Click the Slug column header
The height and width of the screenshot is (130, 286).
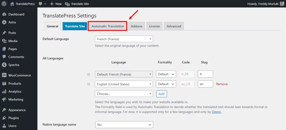point(204,62)
